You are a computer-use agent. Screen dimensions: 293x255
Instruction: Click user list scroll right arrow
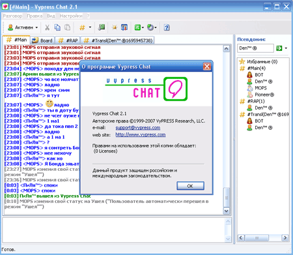[285, 238]
